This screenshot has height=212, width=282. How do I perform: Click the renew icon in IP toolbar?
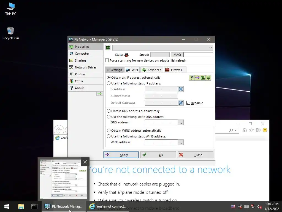[203, 78]
